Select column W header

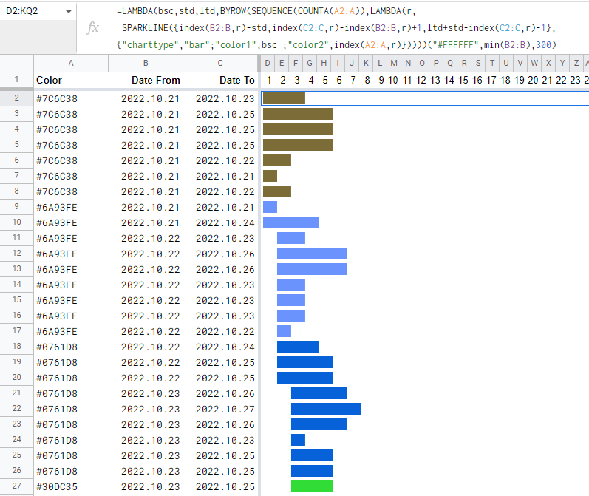(534, 63)
